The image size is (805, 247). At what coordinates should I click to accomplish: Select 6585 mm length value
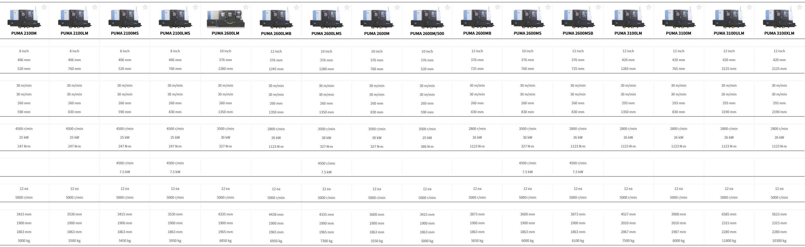point(729,214)
